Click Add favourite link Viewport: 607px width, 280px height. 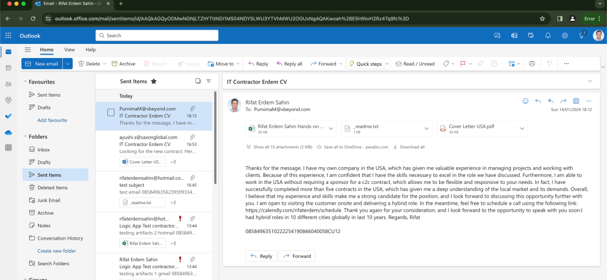[x=52, y=120]
